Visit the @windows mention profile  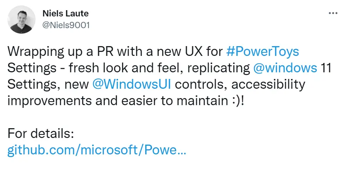[285, 68]
